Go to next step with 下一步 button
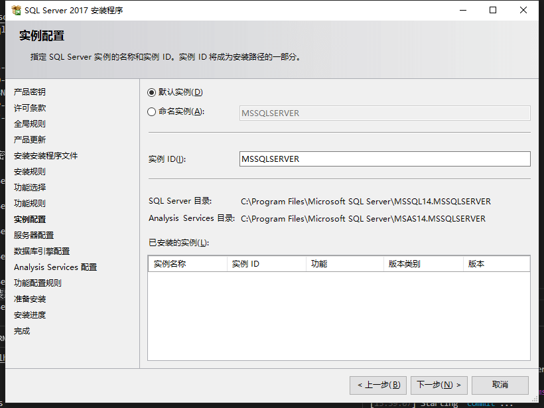The width and height of the screenshot is (544, 408). 439,385
